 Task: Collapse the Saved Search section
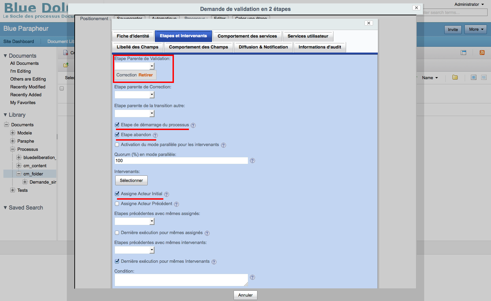5,207
